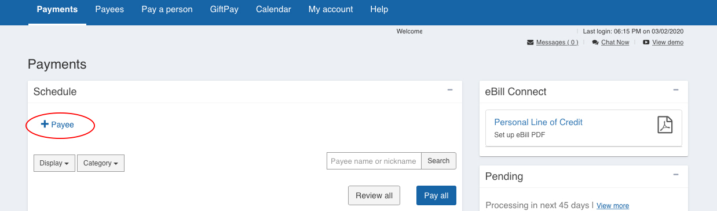Open the Personal Line of Credit link
The width and height of the screenshot is (717, 211).
[538, 122]
